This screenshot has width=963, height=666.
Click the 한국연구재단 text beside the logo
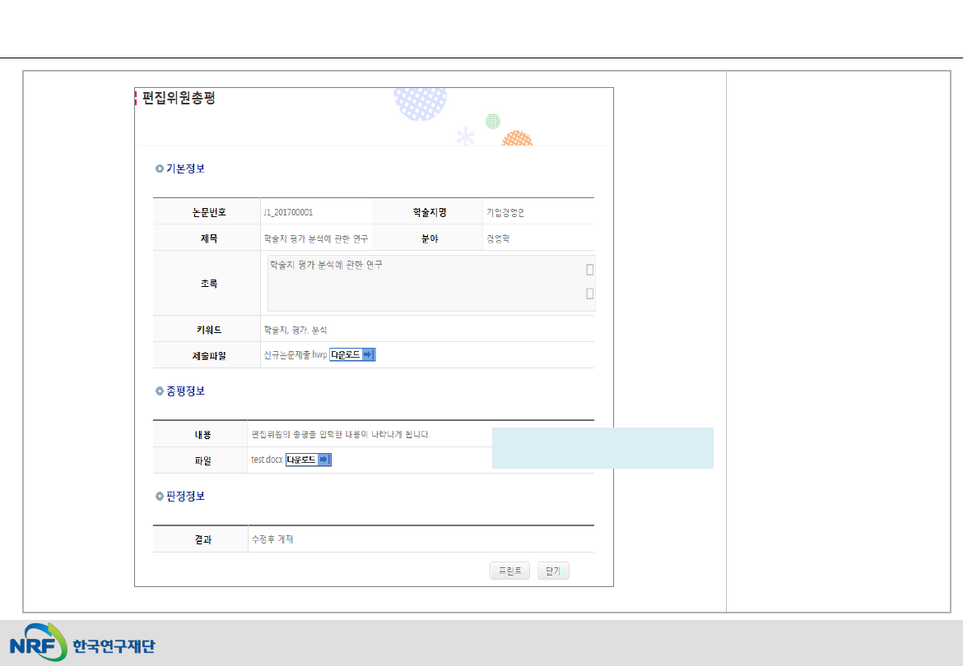coord(114,645)
